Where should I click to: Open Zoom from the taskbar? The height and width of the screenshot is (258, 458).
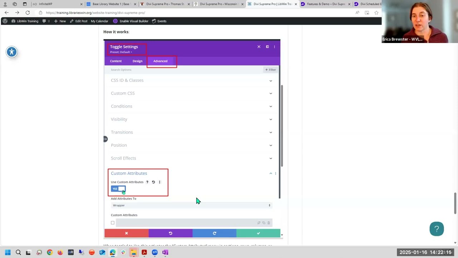pyautogui.click(x=155, y=252)
